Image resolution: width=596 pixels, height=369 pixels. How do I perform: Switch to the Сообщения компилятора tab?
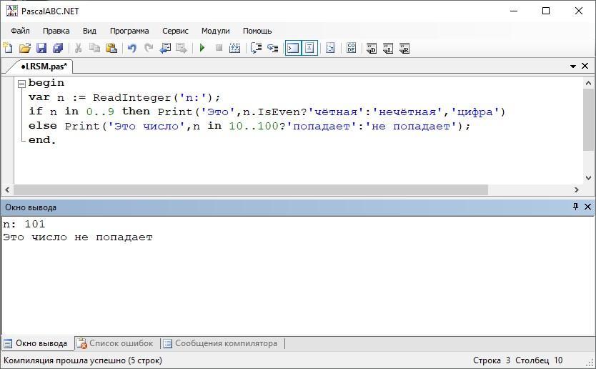point(220,343)
